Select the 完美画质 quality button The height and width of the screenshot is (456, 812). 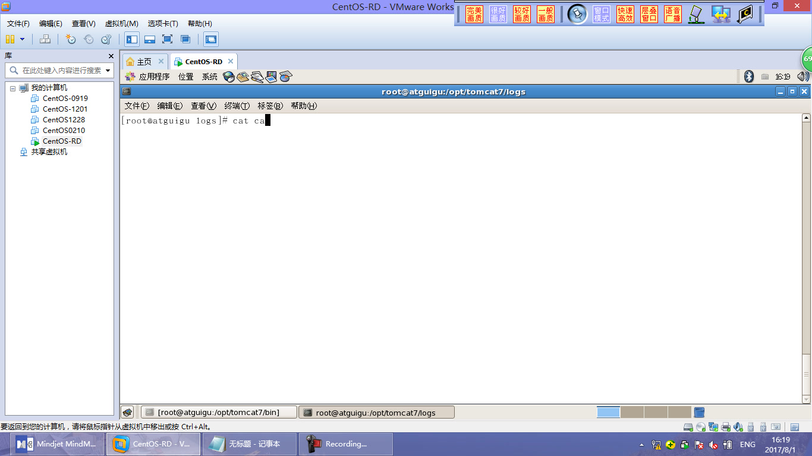click(x=474, y=15)
